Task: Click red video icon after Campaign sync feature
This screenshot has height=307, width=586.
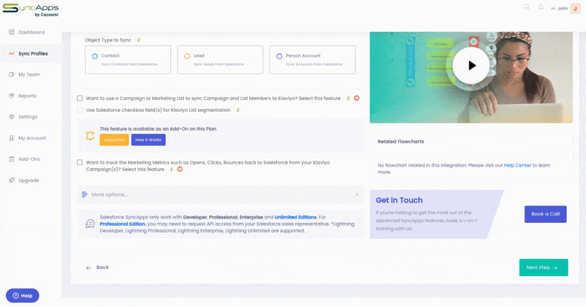Action: (356, 98)
